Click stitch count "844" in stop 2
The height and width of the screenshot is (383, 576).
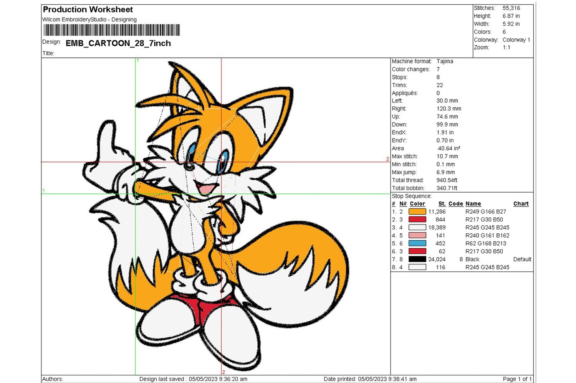pyautogui.click(x=440, y=220)
